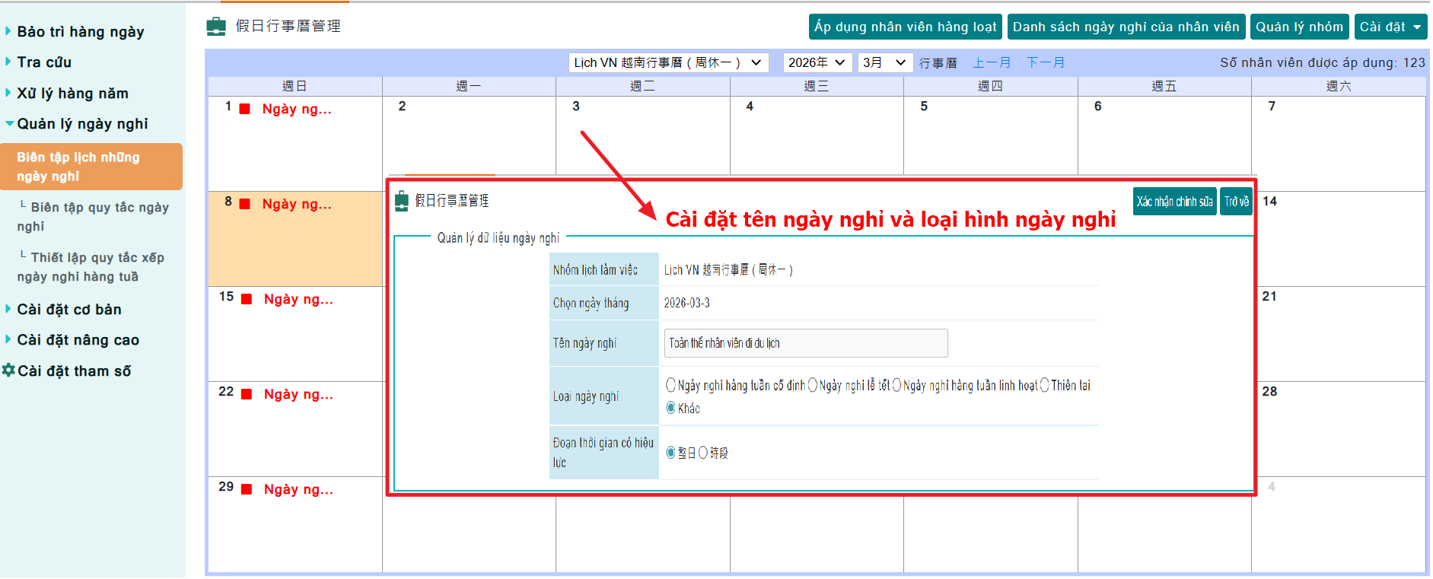Go to next month 下一月 link
1433x579 pixels.
[1046, 63]
